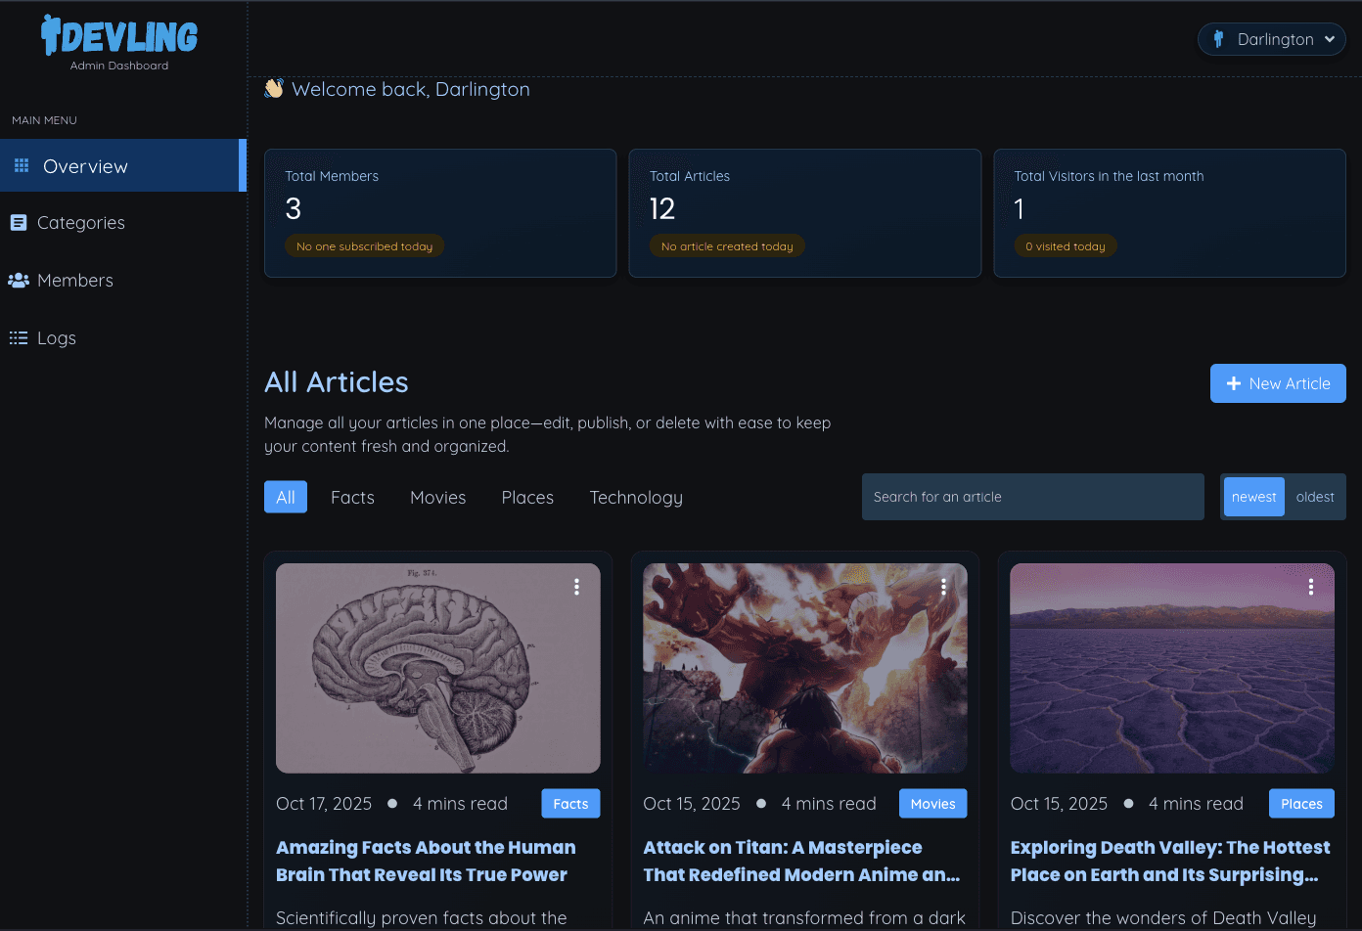Select the All filter tab
The width and height of the screenshot is (1362, 931).
point(286,497)
